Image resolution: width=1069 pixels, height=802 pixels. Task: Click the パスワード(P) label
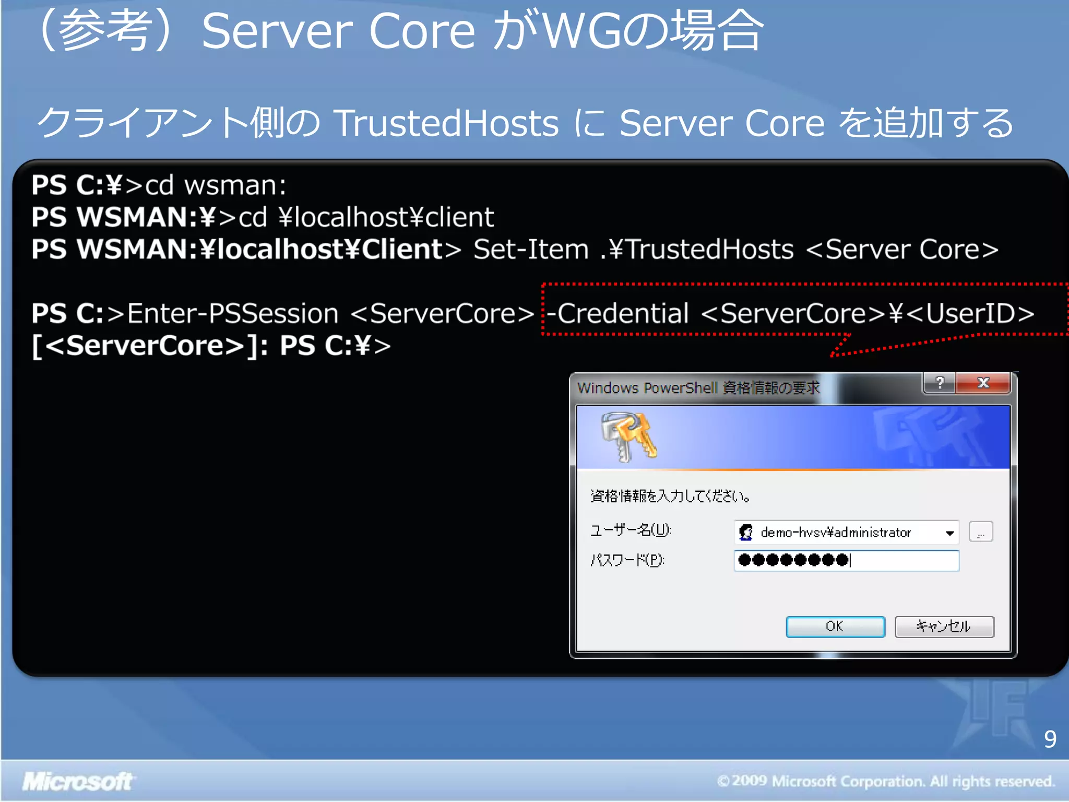point(627,560)
